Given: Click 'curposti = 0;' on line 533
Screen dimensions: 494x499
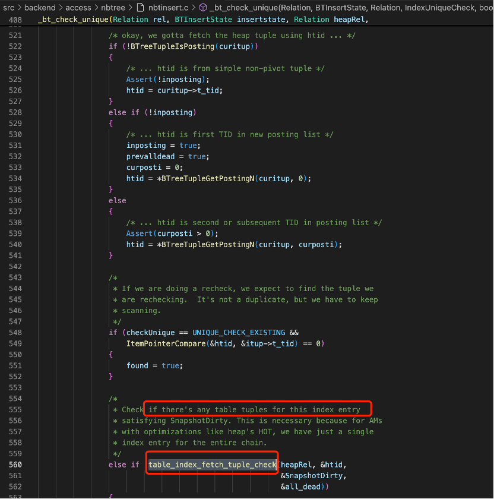Looking at the screenshot, I should (x=154, y=168).
